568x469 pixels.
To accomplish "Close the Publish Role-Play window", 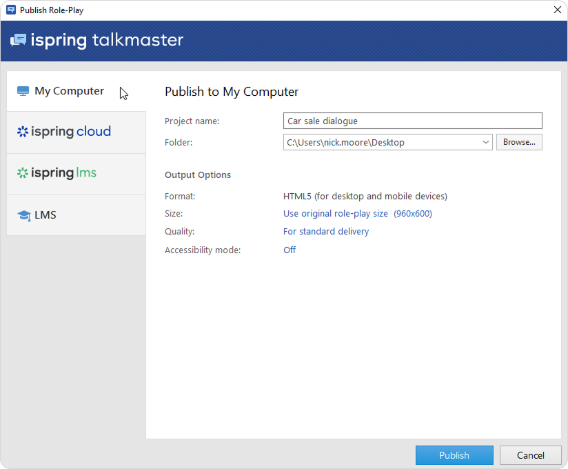I will click(x=556, y=10).
